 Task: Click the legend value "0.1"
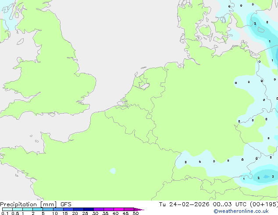point(5,213)
